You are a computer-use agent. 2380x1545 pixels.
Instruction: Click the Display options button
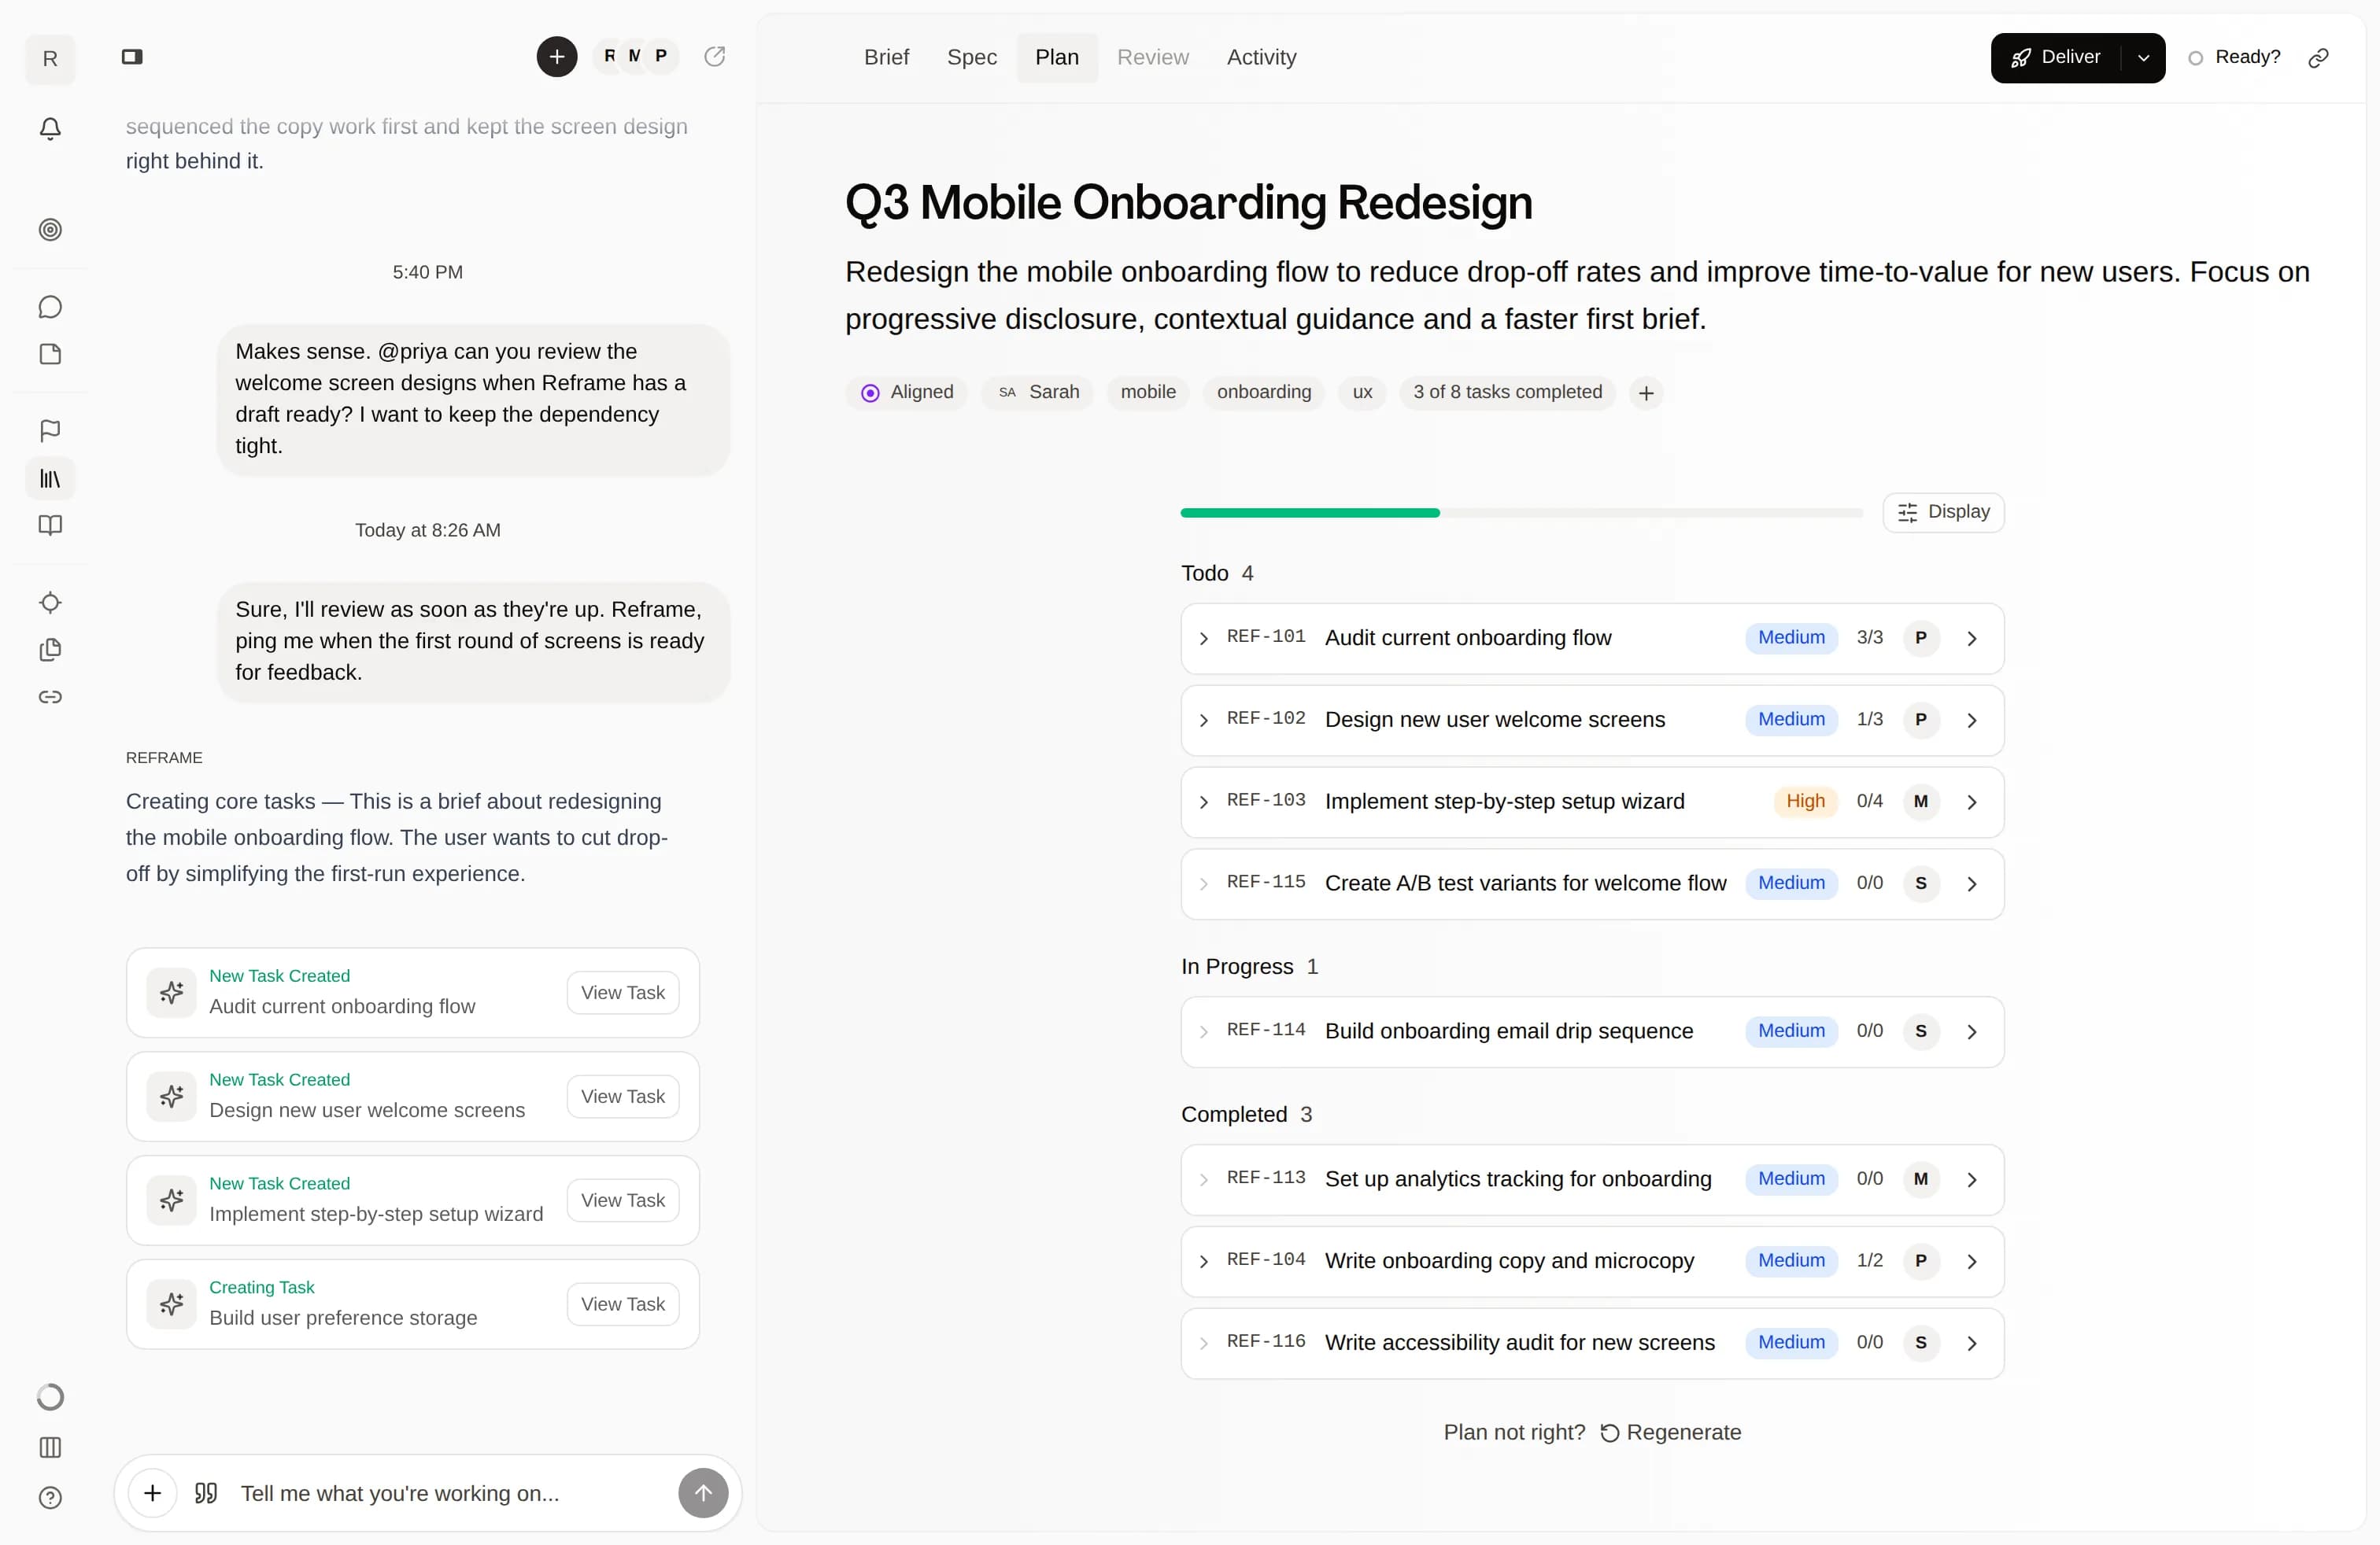click(1943, 513)
